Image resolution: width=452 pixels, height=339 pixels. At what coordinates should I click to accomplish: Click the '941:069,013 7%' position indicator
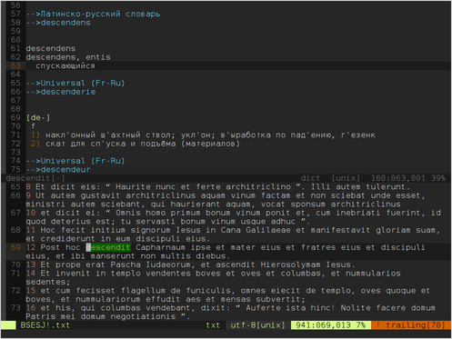pyautogui.click(x=331, y=325)
